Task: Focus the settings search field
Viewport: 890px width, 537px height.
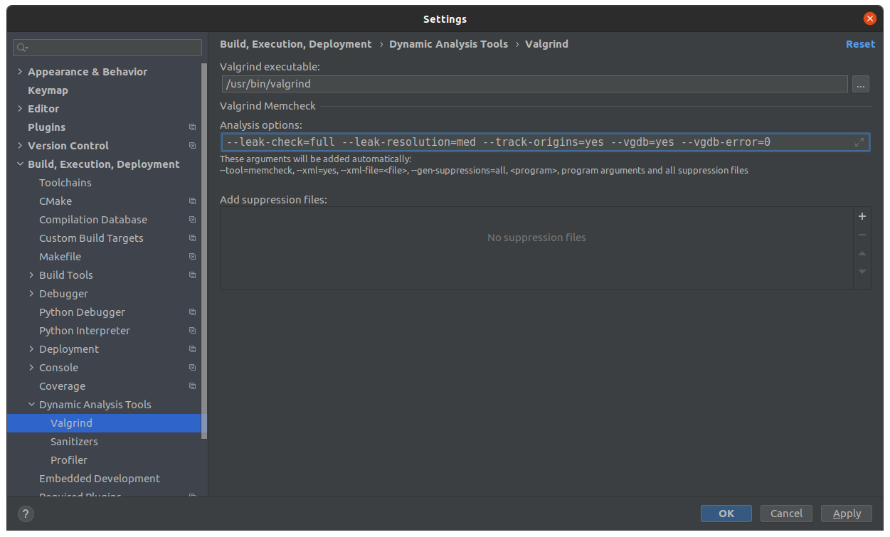Action: [107, 48]
